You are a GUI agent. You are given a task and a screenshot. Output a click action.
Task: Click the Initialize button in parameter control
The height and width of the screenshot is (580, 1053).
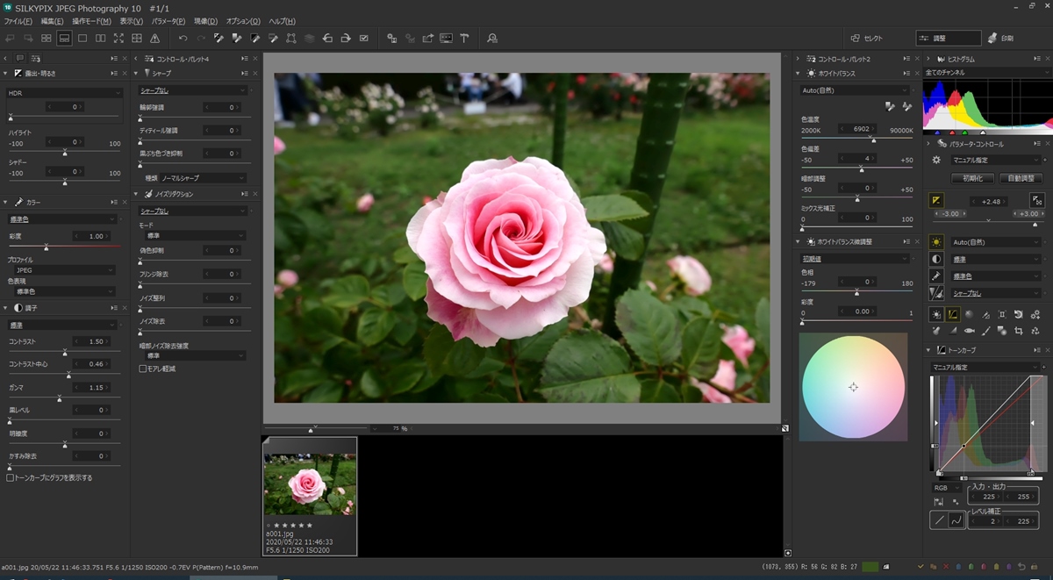click(971, 178)
